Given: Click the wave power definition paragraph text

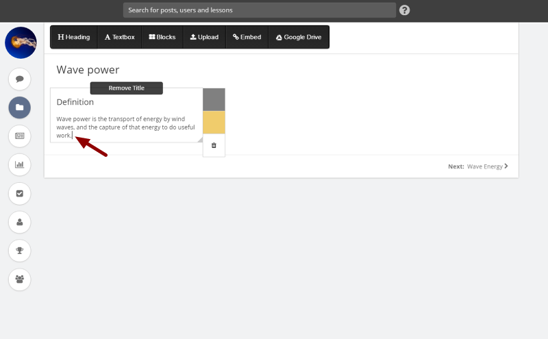Looking at the screenshot, I should (125, 127).
